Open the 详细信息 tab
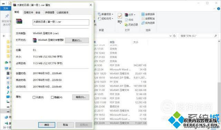 click(50, 12)
